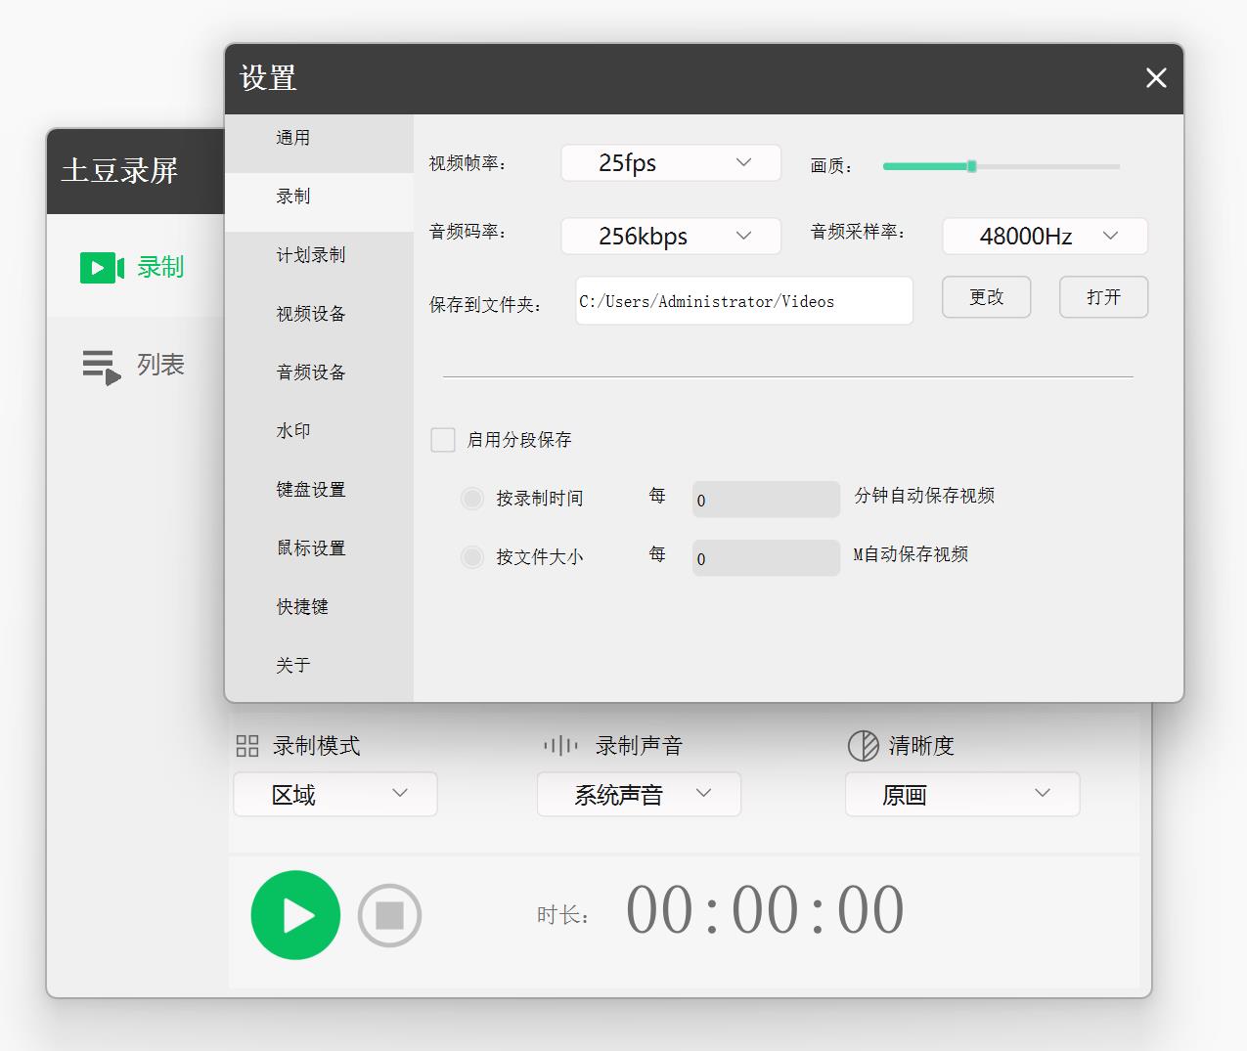Select the 按文件大小 radio button
The width and height of the screenshot is (1247, 1051).
pos(472,557)
